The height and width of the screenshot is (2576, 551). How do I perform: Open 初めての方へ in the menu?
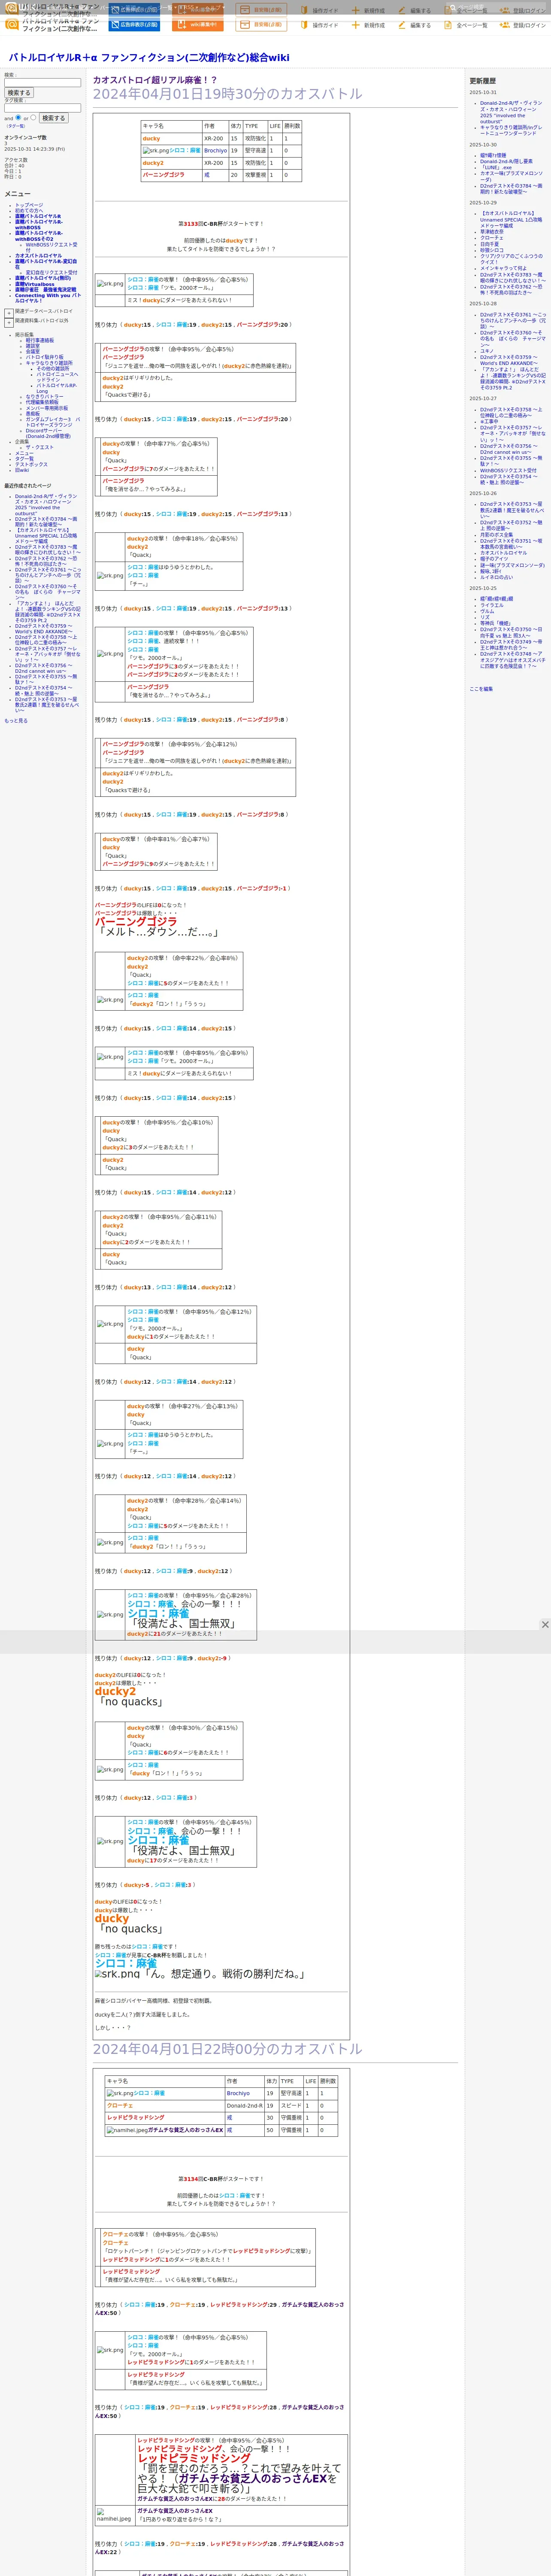[29, 210]
